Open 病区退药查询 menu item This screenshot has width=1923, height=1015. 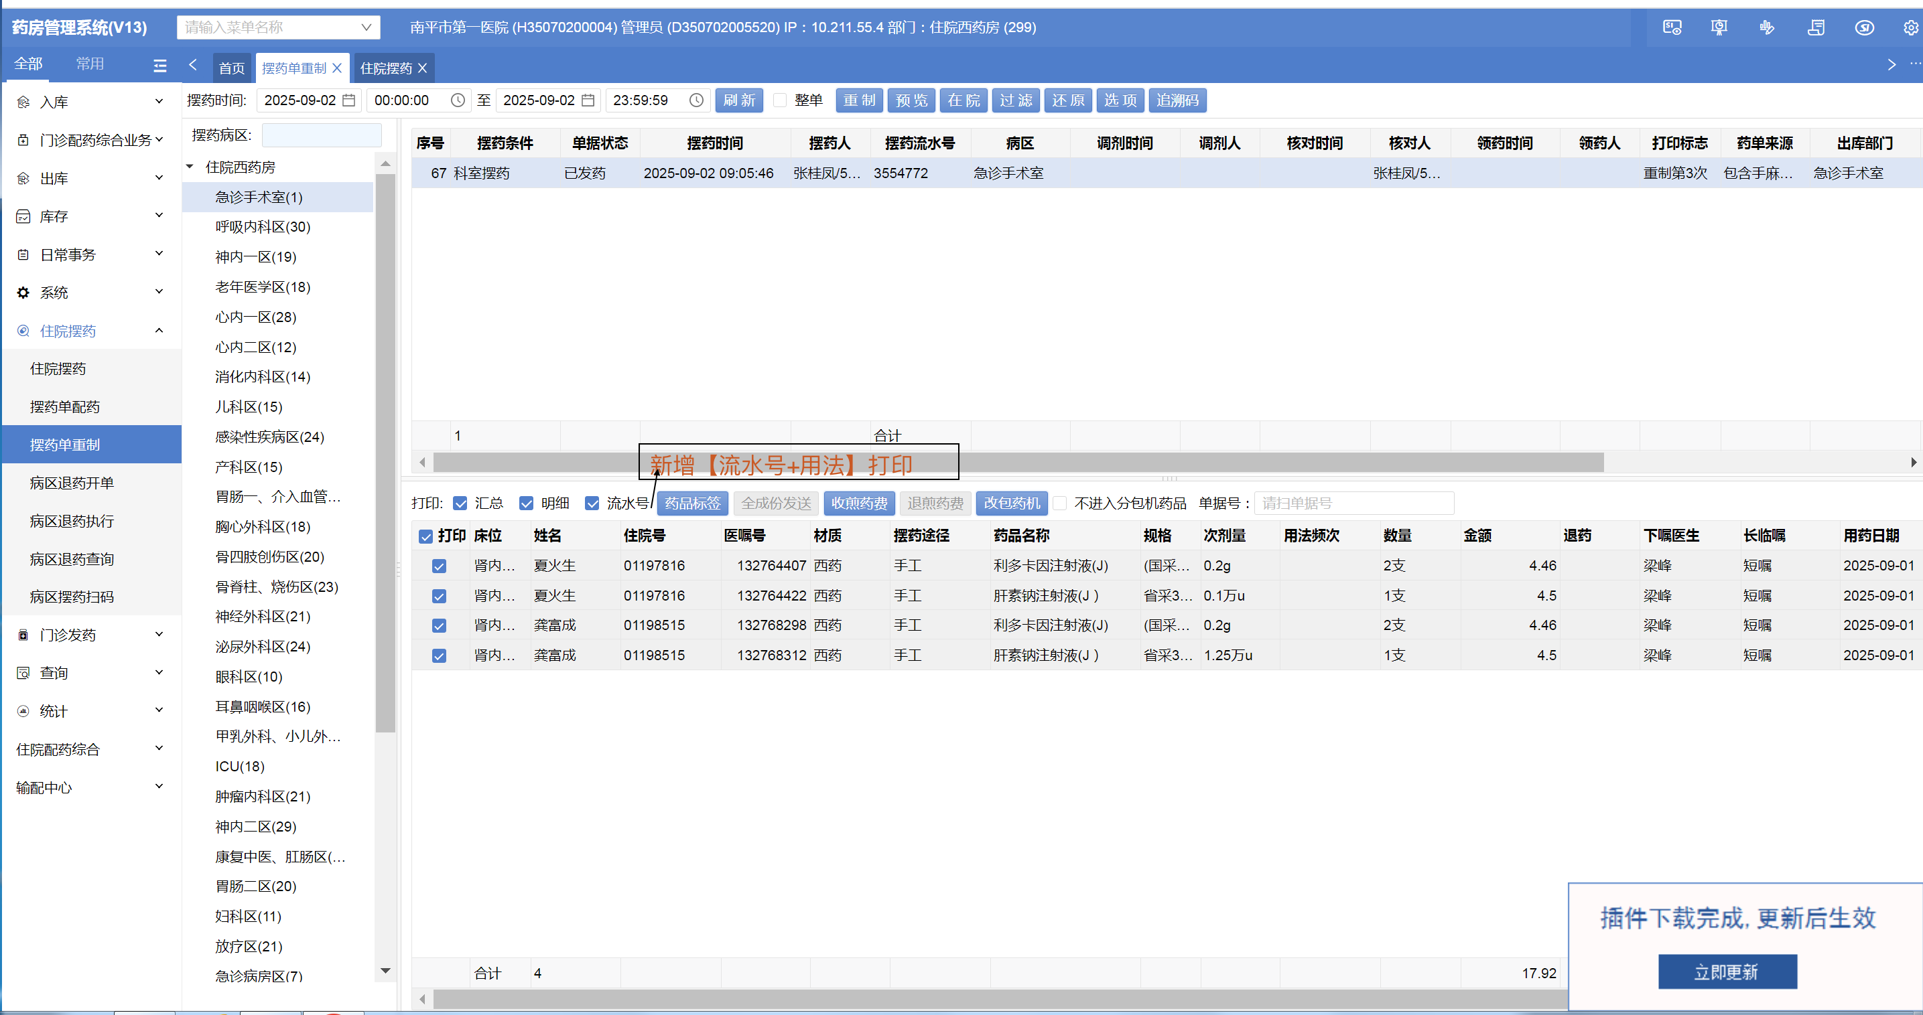[72, 558]
